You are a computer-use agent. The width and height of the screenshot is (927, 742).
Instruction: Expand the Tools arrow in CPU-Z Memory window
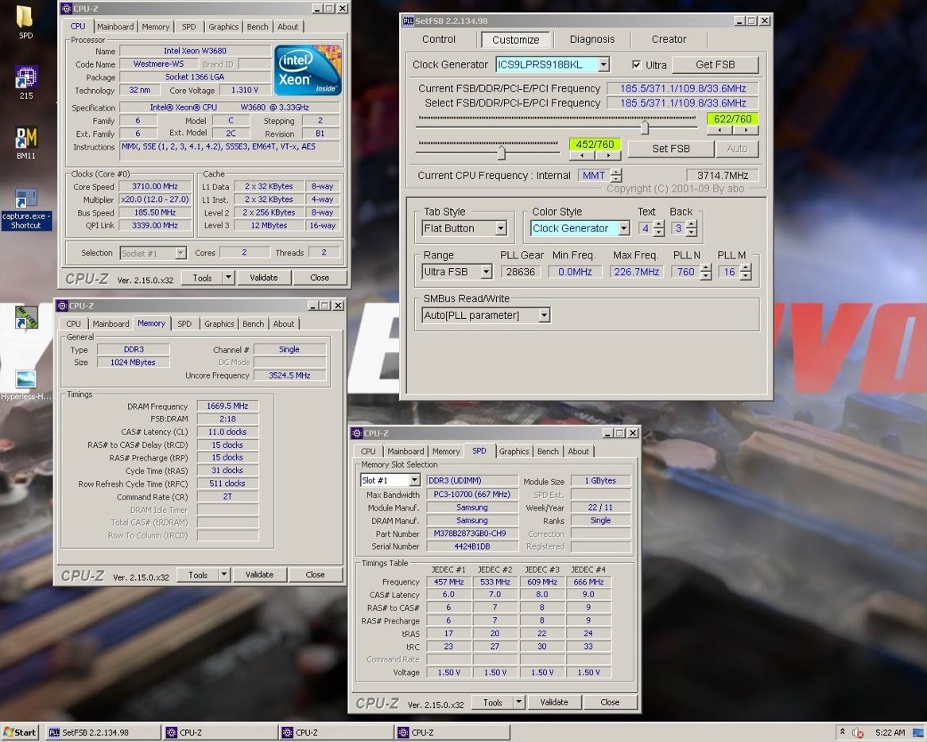(224, 575)
